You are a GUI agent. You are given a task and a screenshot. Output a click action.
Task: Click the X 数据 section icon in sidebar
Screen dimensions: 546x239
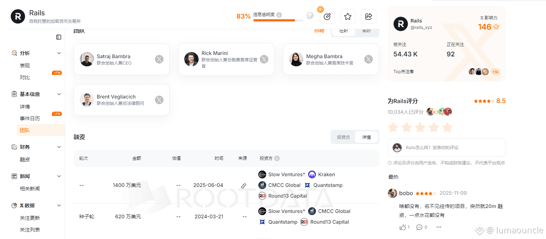pyautogui.click(x=14, y=205)
